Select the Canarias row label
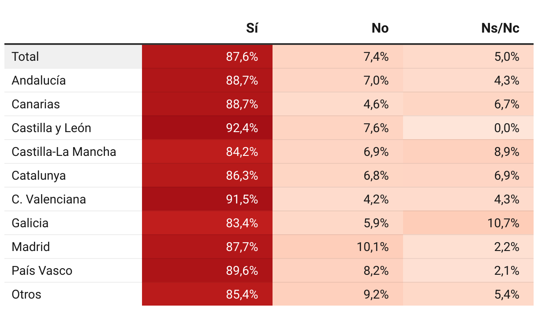The width and height of the screenshot is (538, 310). click(x=36, y=104)
